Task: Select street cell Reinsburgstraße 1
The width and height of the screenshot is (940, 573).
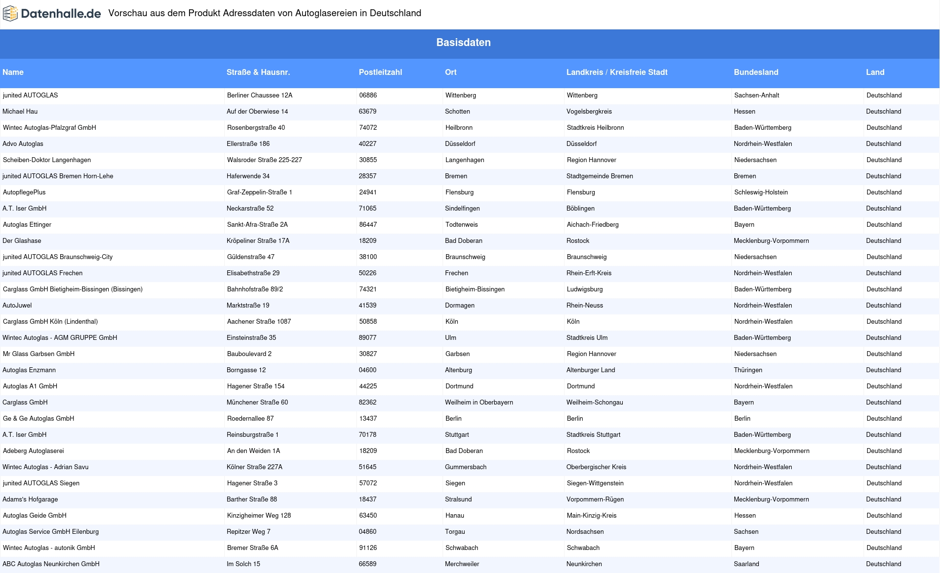Action: pyautogui.click(x=253, y=435)
